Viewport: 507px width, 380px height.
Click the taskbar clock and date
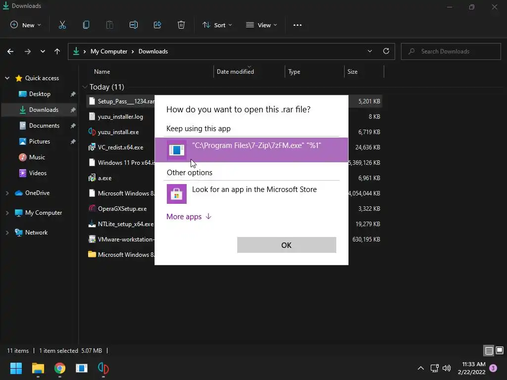pos(471,368)
